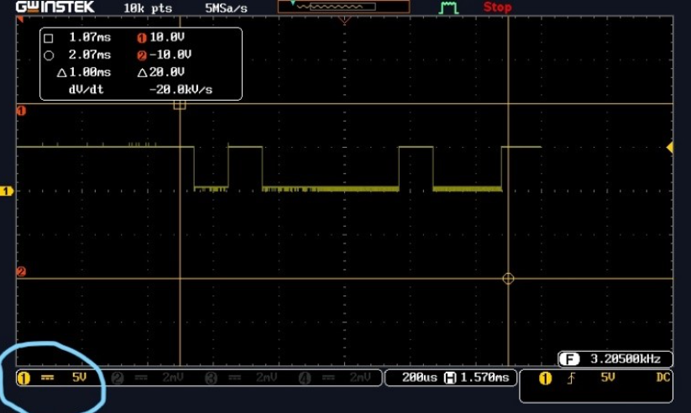Click the rising edge trigger slope icon

coord(571,379)
